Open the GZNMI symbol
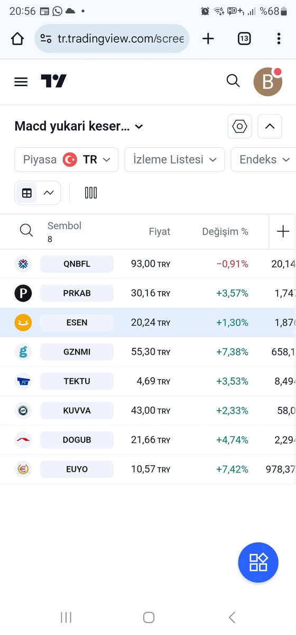The image size is (296, 635). [77, 351]
